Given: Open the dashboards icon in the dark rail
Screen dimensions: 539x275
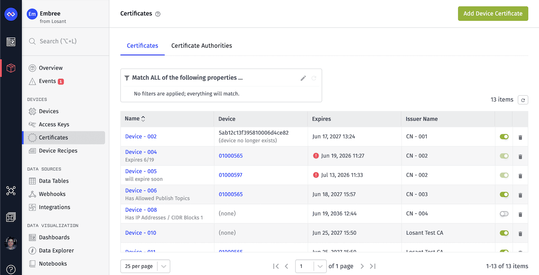Looking at the screenshot, I should coord(11,42).
